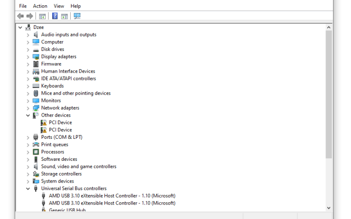Click the second PCI Device warning icon
Image resolution: width=351 pixels, height=219 pixels.
(x=43, y=130)
